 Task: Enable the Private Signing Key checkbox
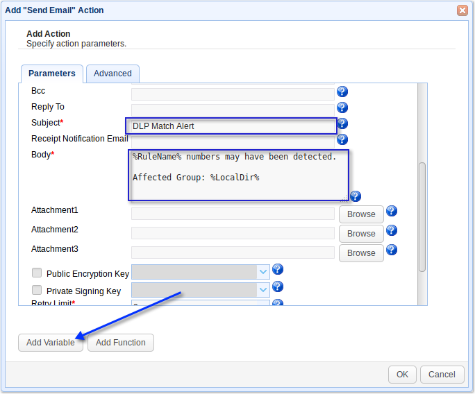pos(37,291)
